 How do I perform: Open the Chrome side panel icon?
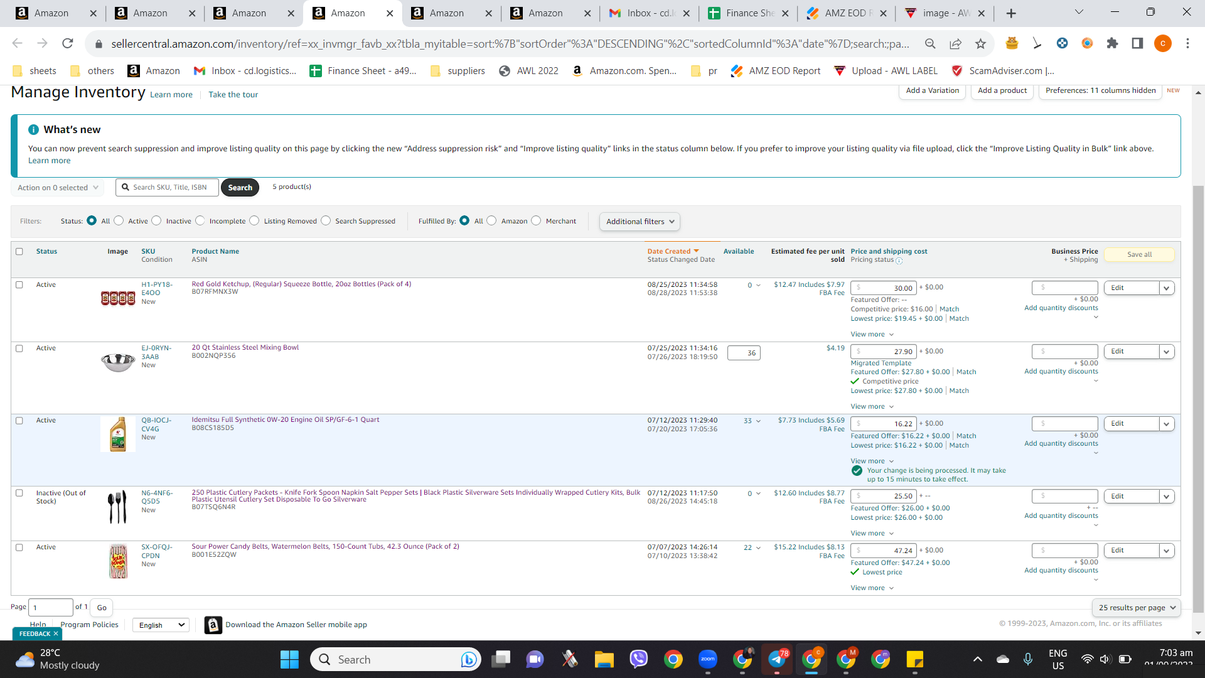pyautogui.click(x=1137, y=43)
